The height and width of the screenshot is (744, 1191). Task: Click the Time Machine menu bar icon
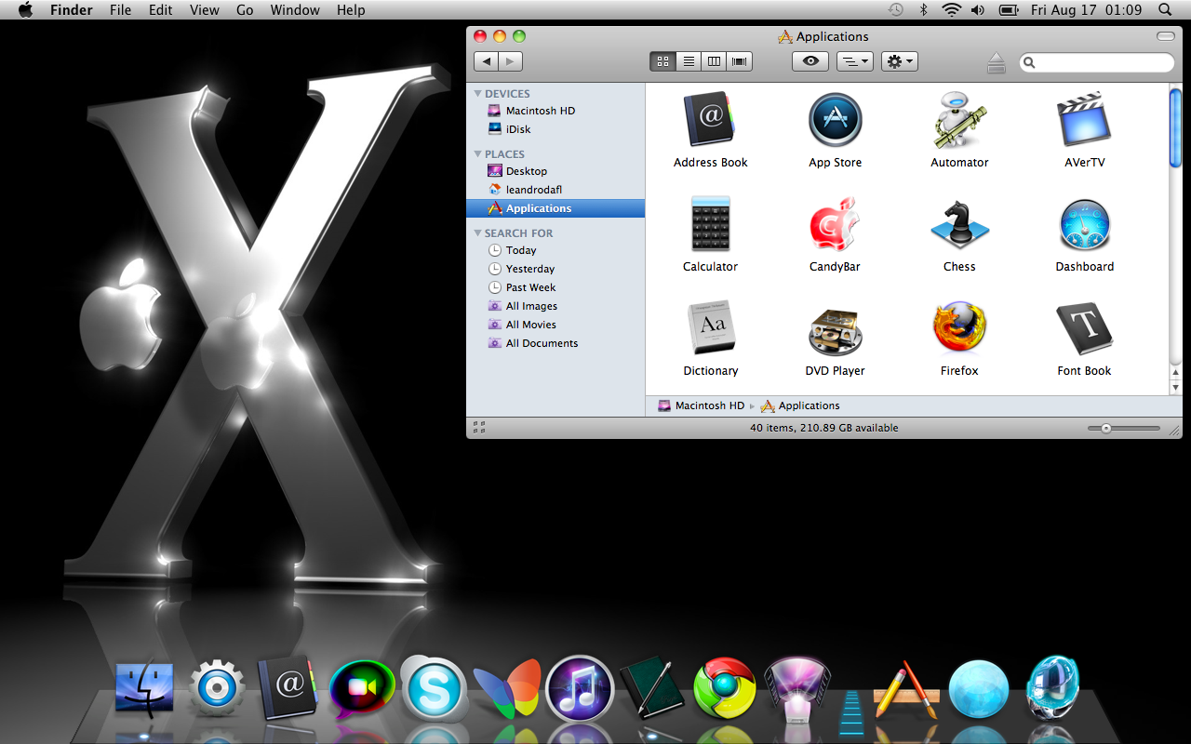pos(895,10)
